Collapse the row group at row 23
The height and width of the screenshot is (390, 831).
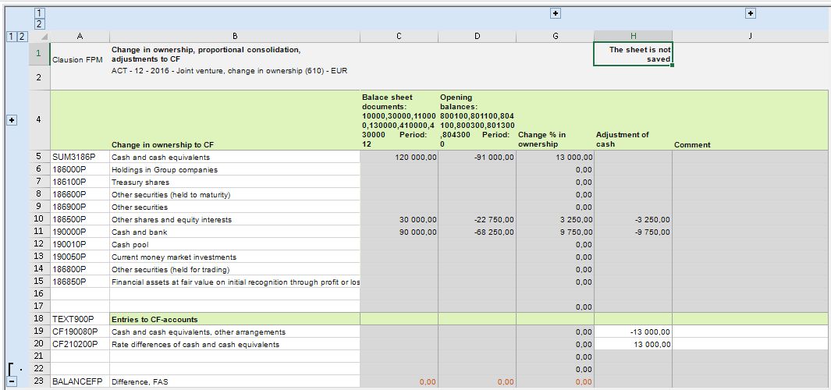point(12,381)
